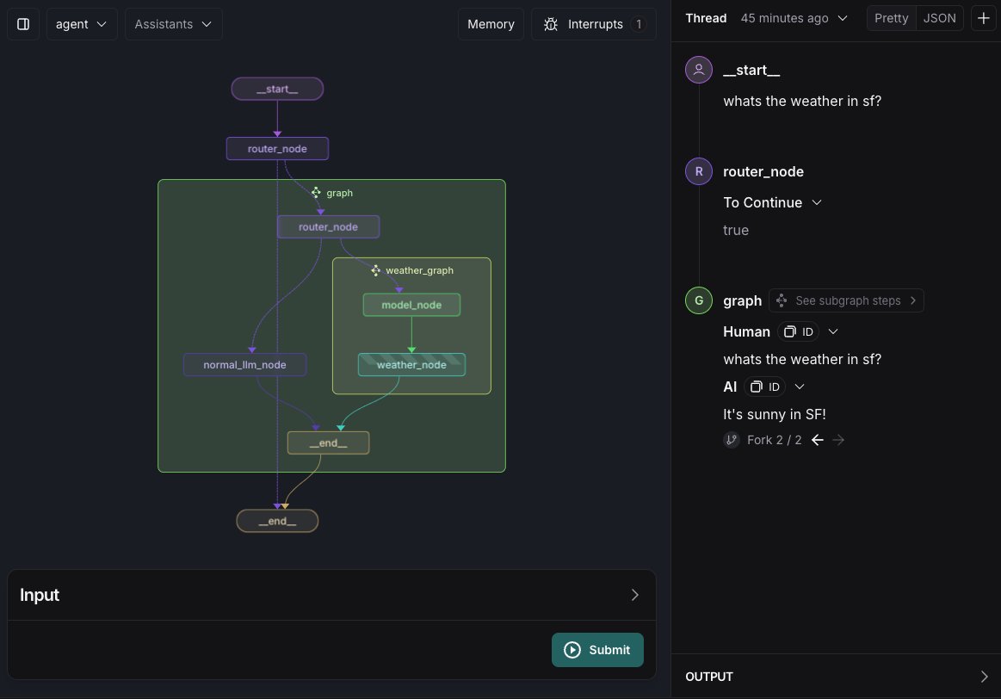Select the __start__ graph node
1001x699 pixels.
point(277,89)
